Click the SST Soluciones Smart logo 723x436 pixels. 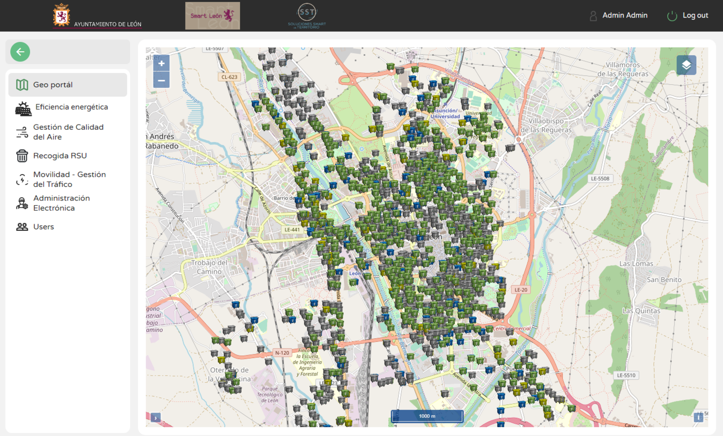click(x=307, y=16)
